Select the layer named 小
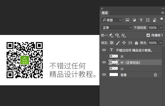This screenshot has width=165, height=106. point(122,69)
